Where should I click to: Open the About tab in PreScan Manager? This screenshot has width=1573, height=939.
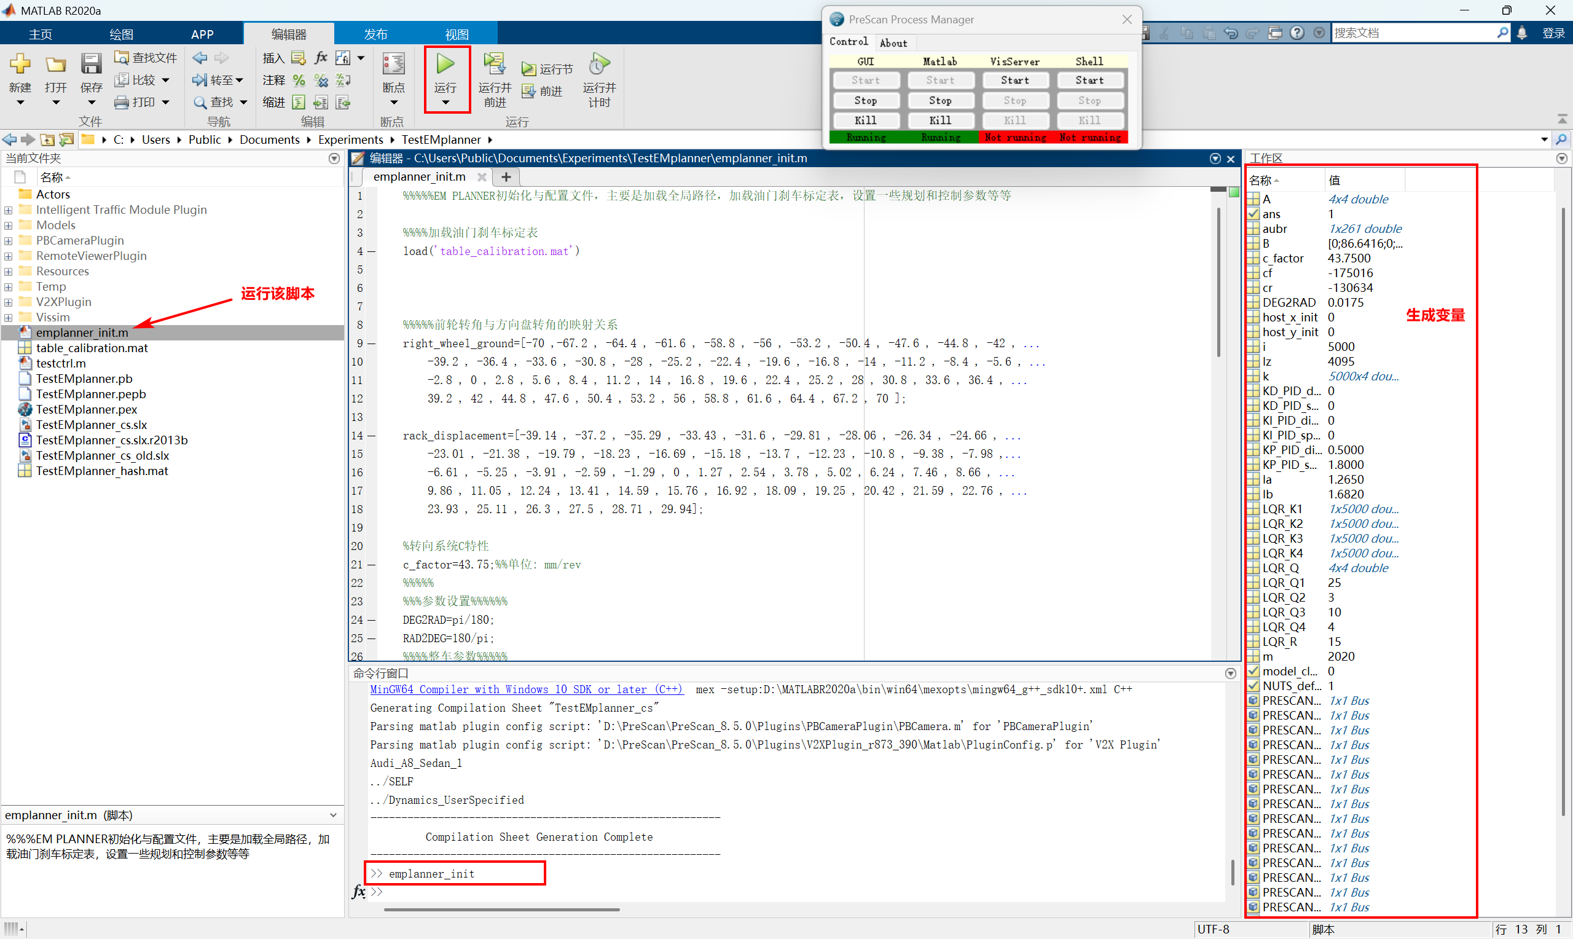pyautogui.click(x=893, y=43)
